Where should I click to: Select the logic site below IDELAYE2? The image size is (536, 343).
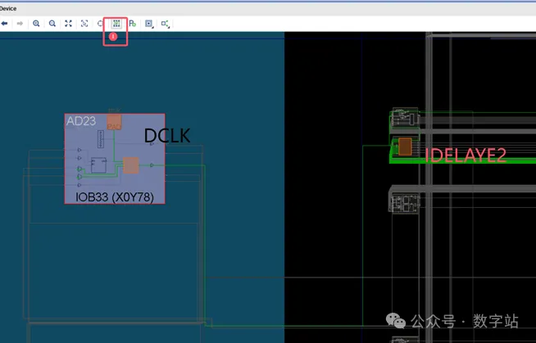[404, 203]
